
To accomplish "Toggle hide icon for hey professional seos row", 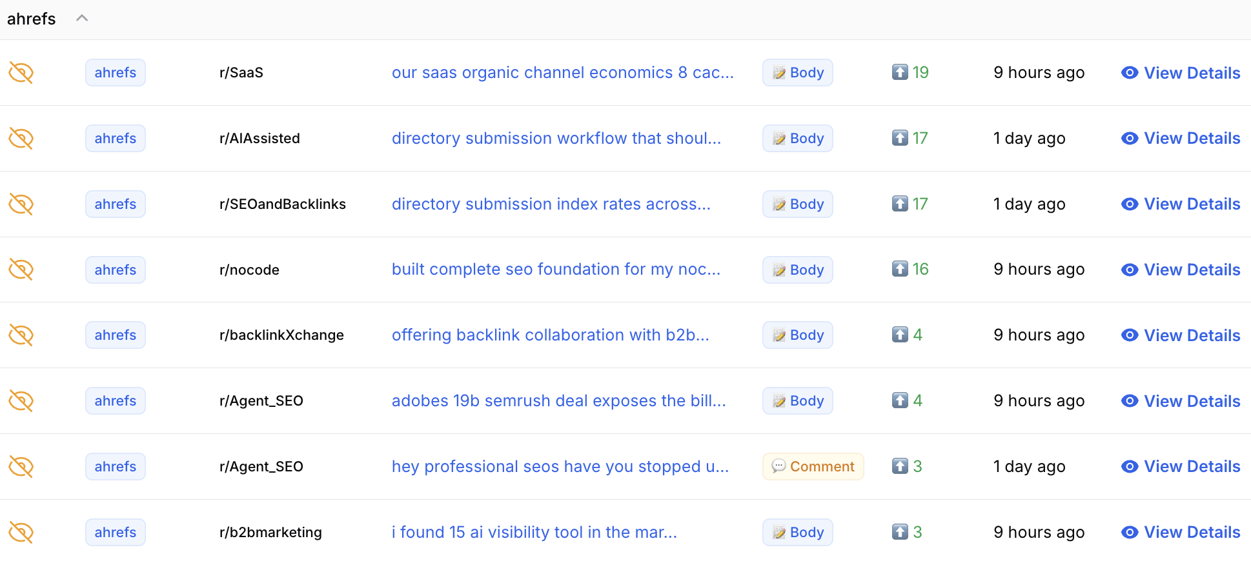I will coord(21,467).
